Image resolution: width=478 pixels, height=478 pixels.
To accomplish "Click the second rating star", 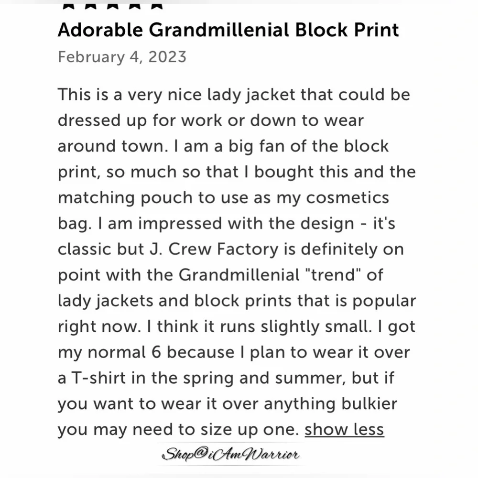I will [91, 5].
